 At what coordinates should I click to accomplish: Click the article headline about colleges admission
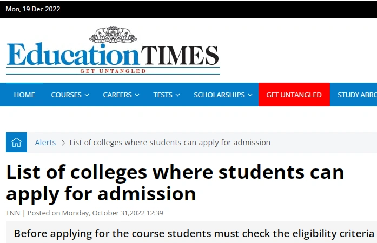175,183
